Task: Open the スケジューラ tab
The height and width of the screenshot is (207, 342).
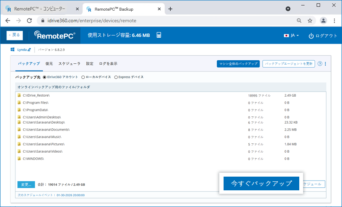Action: click(69, 64)
